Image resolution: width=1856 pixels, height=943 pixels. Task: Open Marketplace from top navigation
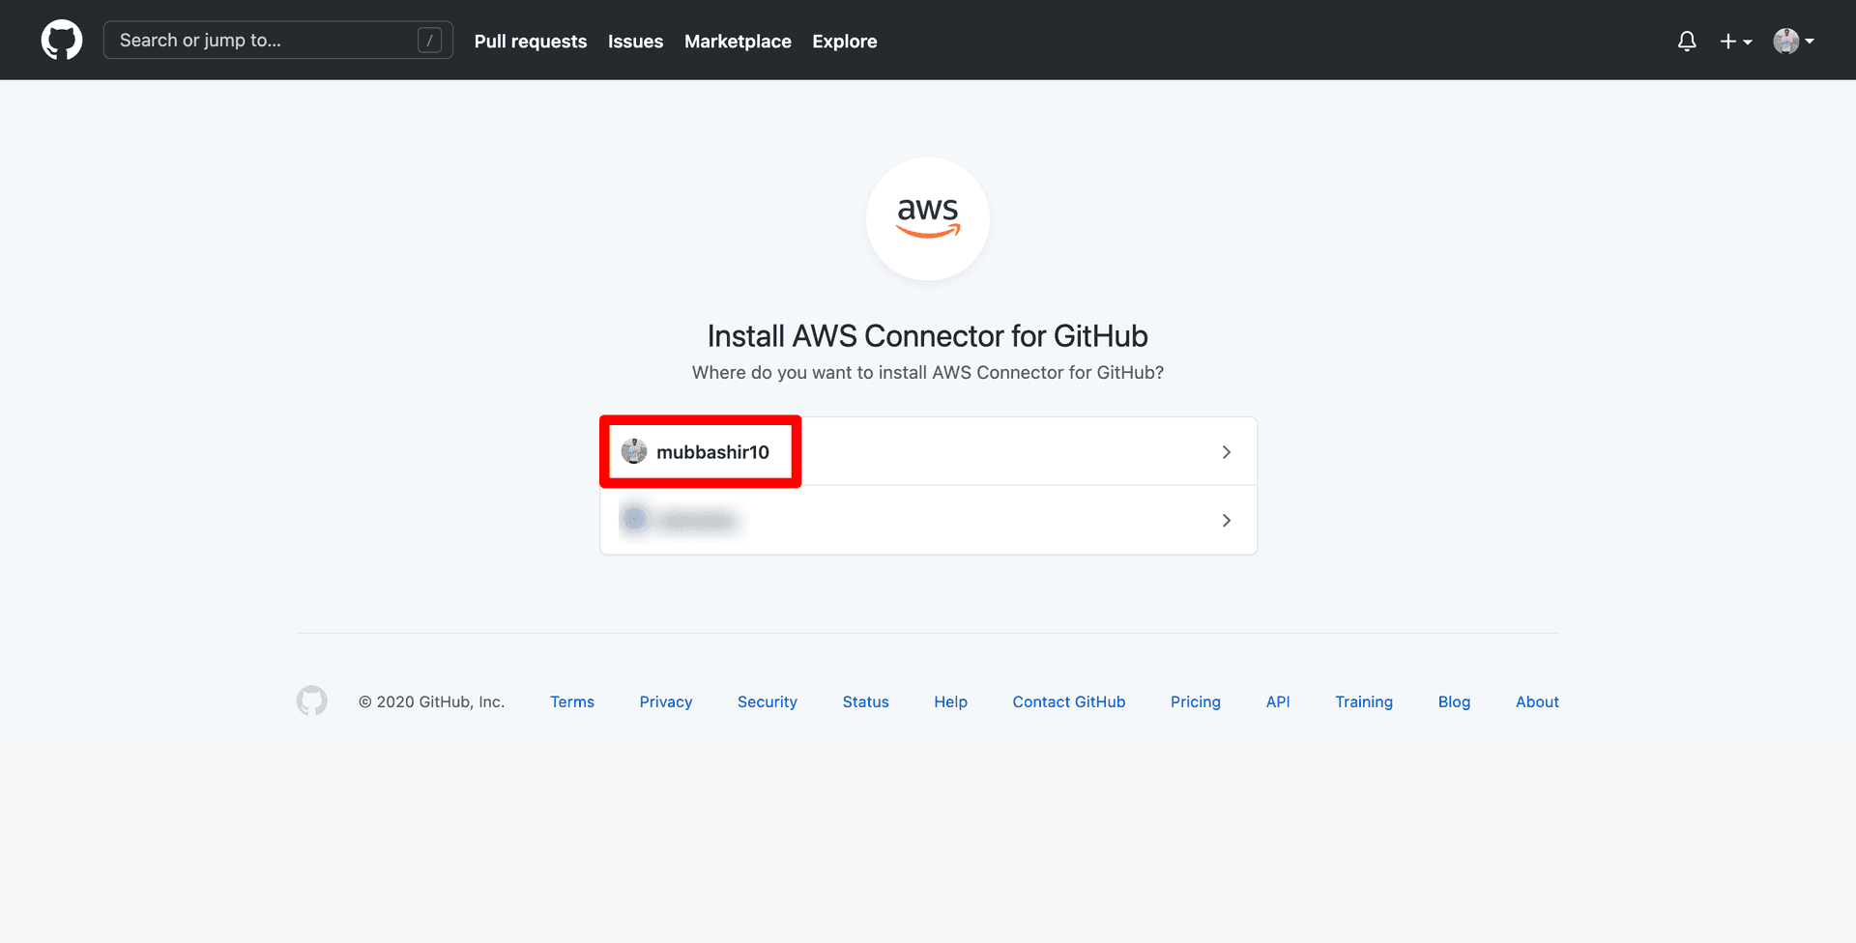click(738, 42)
